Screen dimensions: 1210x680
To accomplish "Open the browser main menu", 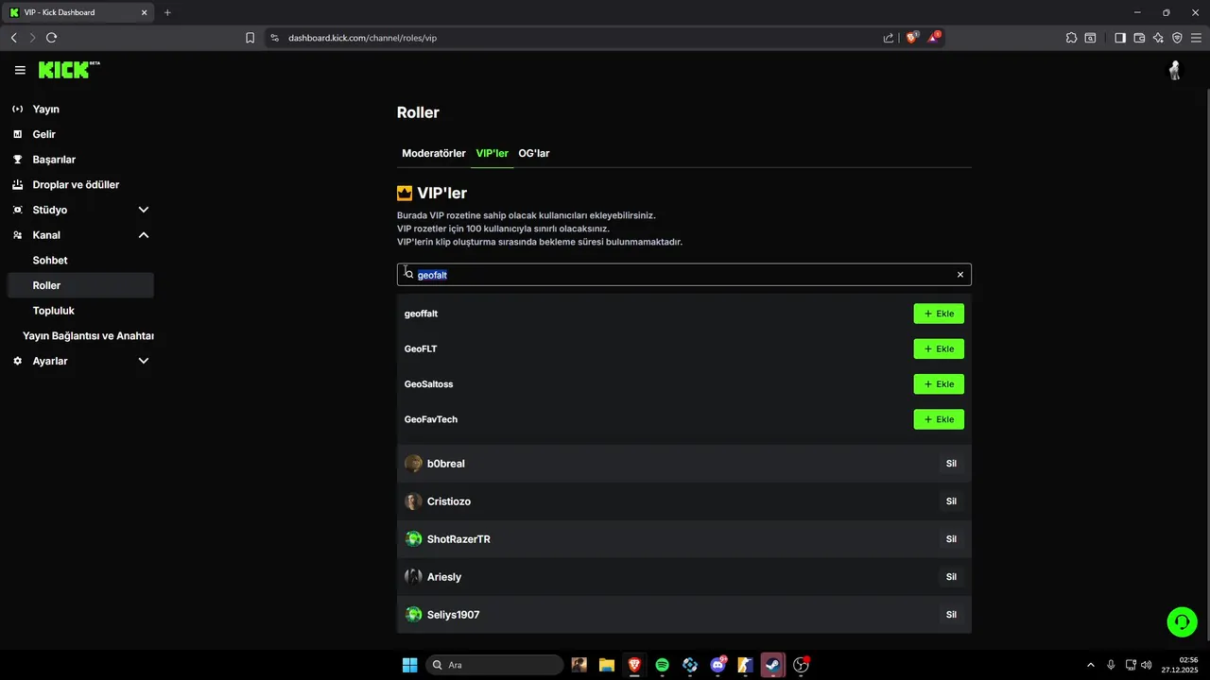I will (x=1196, y=38).
